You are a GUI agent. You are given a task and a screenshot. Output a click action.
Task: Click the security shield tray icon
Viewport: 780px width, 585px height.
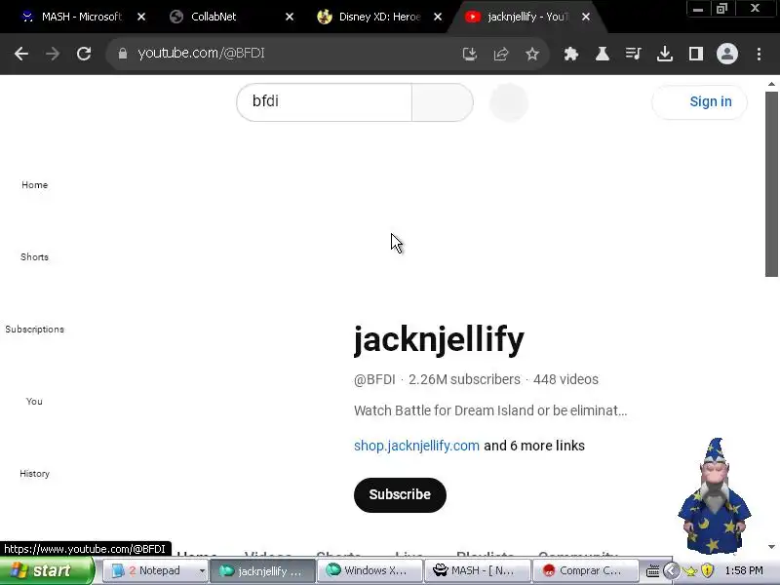[x=707, y=570]
